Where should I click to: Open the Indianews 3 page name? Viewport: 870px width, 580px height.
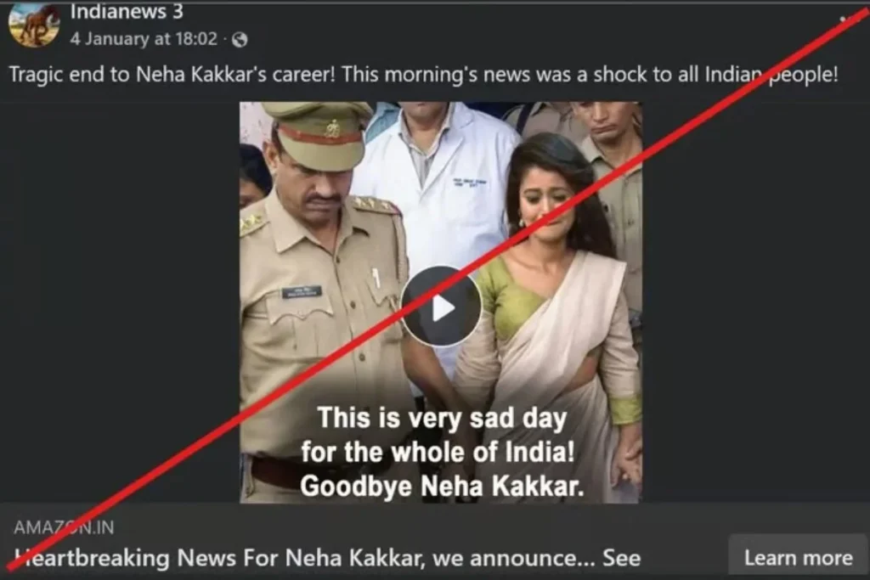tap(127, 12)
